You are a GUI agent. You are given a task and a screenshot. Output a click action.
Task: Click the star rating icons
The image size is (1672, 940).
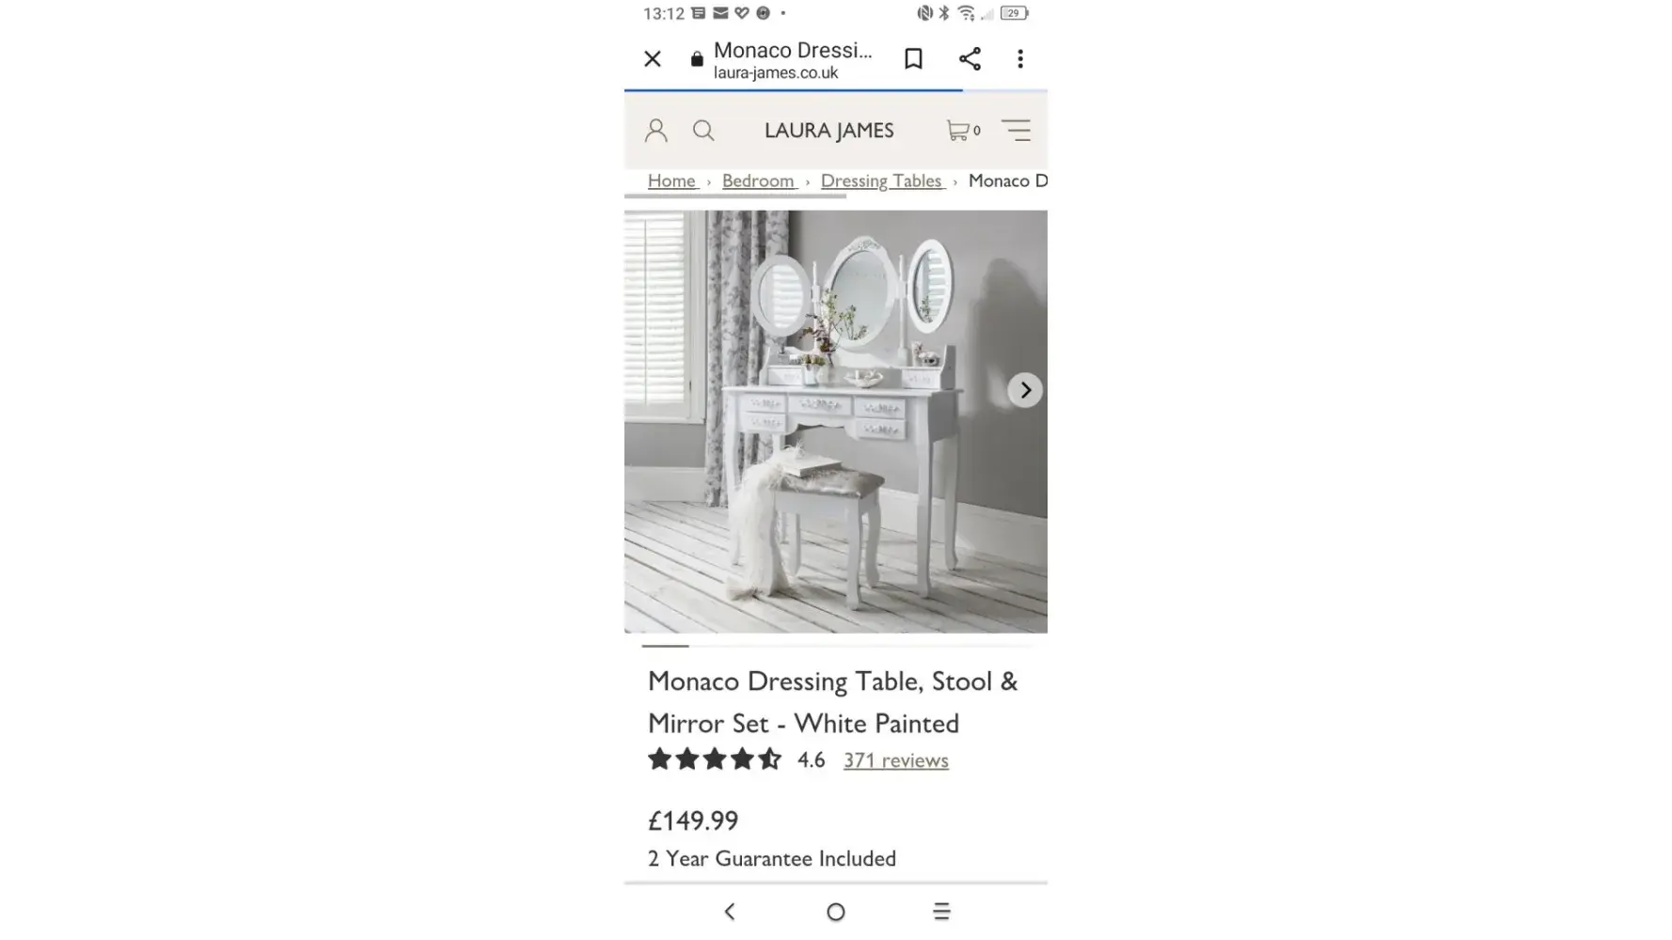(x=715, y=759)
